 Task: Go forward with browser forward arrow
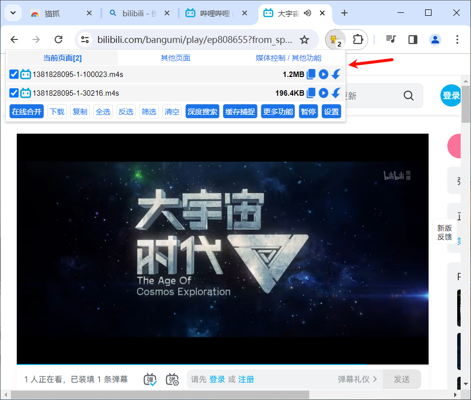(36, 39)
